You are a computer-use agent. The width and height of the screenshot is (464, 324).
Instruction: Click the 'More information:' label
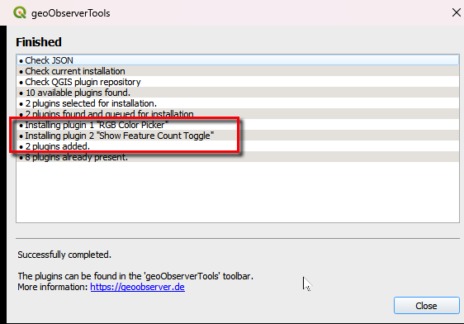pyautogui.click(x=53, y=287)
